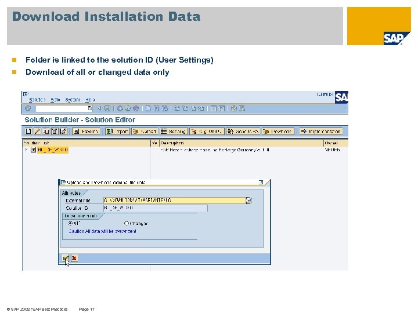418x313 pixels.
Task: Open the System menu
Action: coord(73,100)
